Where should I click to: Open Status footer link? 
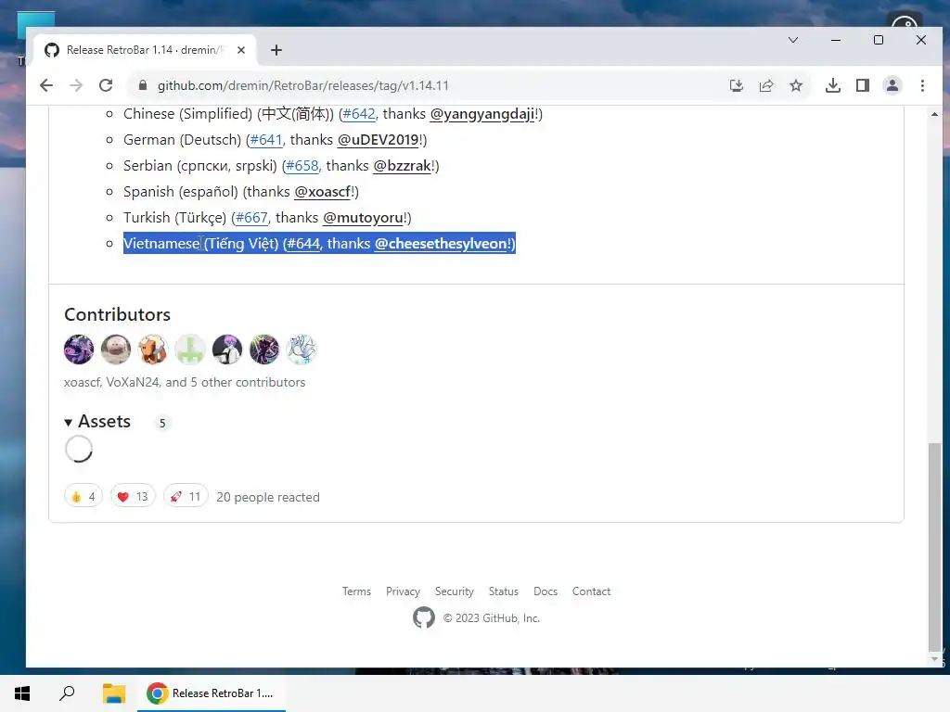(504, 591)
